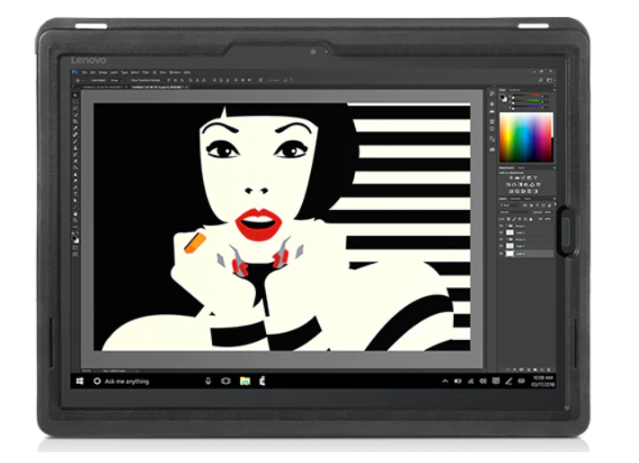The image size is (639, 463).
Task: Select the Eyedropper tool
Action: click(75, 127)
